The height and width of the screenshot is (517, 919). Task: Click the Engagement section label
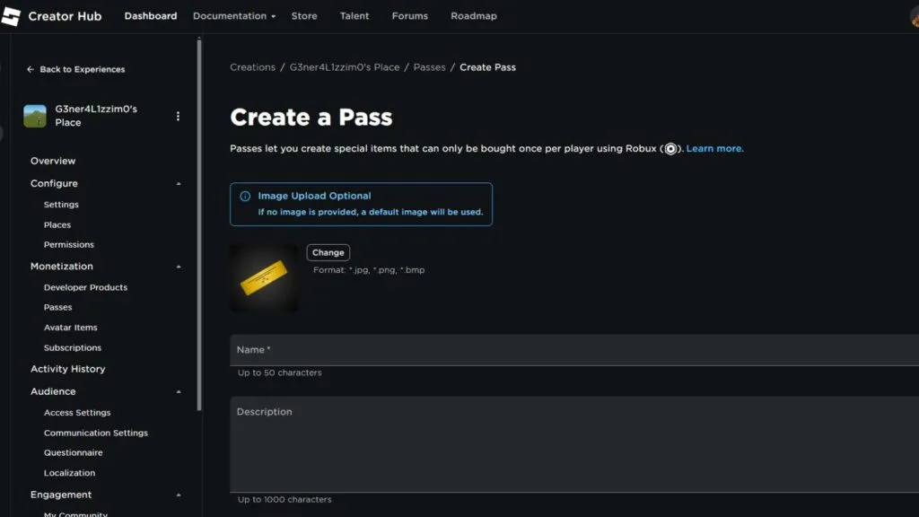(x=61, y=495)
